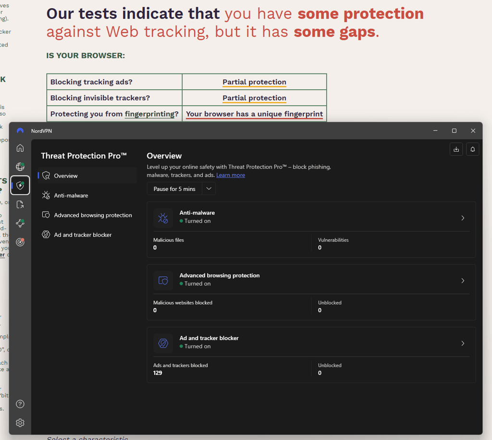
Task: Click the Vulnerabilities count
Action: pos(320,248)
